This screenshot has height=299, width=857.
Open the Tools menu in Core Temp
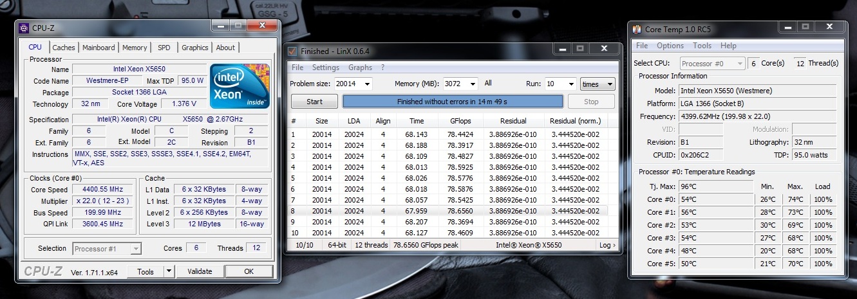[702, 46]
